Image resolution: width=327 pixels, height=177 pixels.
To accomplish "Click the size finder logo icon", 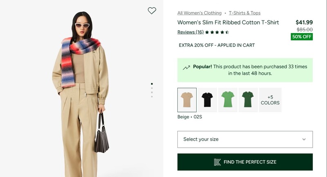I will pos(217,162).
